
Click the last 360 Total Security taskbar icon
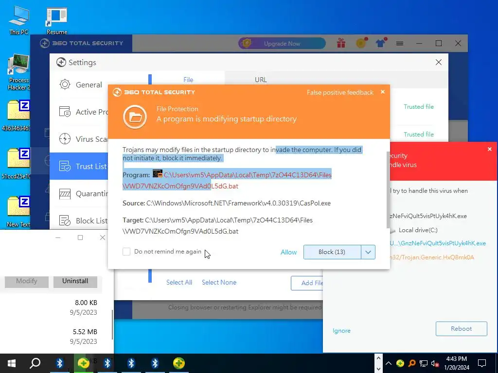pyautogui.click(x=179, y=363)
